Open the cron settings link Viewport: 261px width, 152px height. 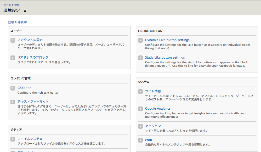148,140
